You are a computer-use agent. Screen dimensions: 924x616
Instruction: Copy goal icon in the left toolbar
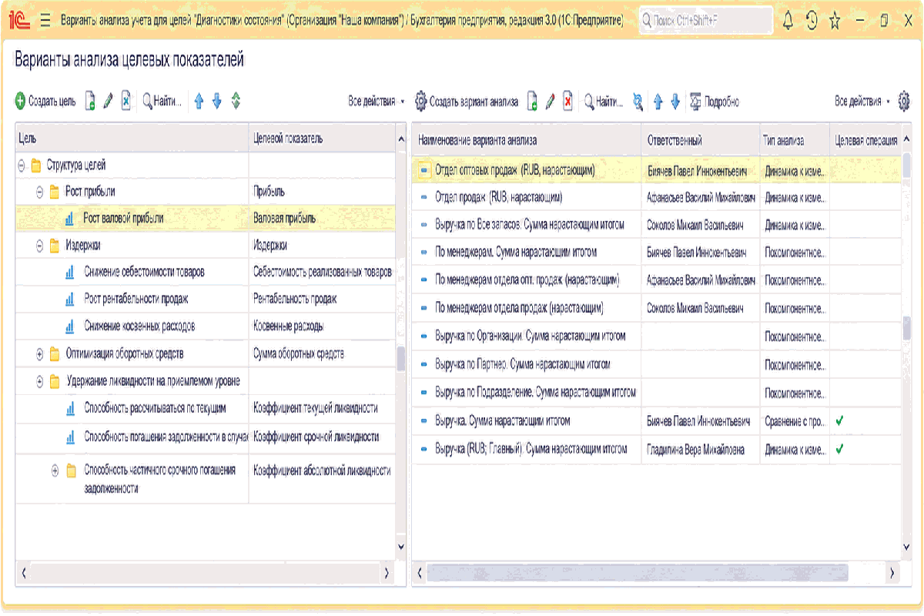90,101
